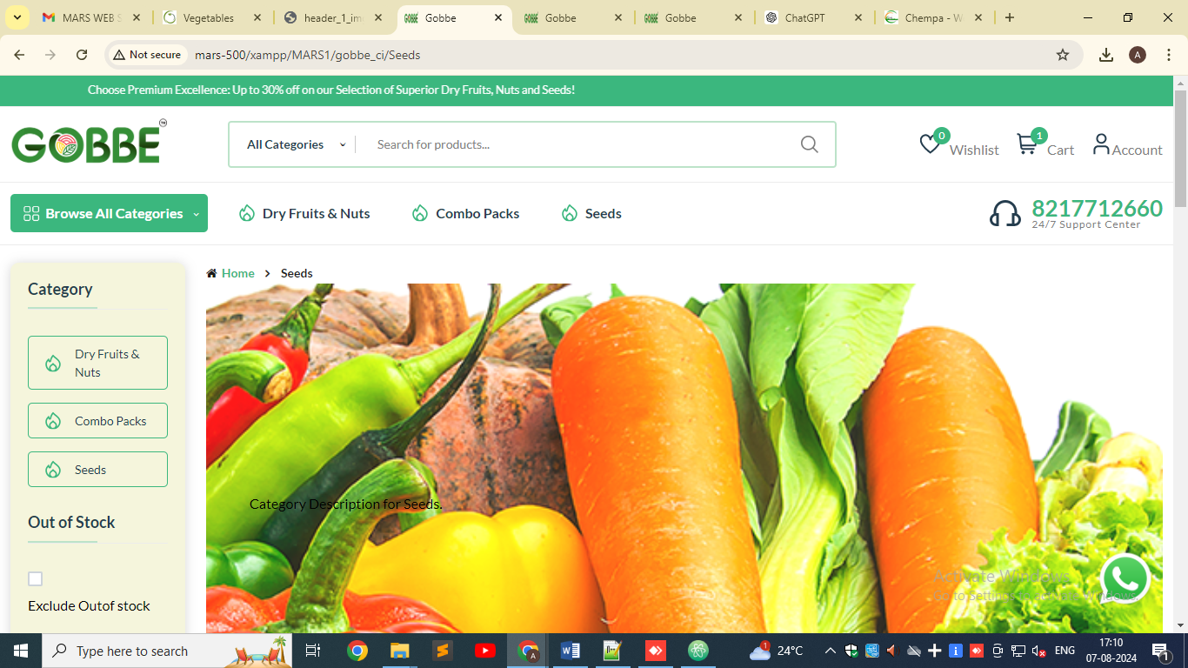Open the shopping Cart icon

(x=1027, y=144)
